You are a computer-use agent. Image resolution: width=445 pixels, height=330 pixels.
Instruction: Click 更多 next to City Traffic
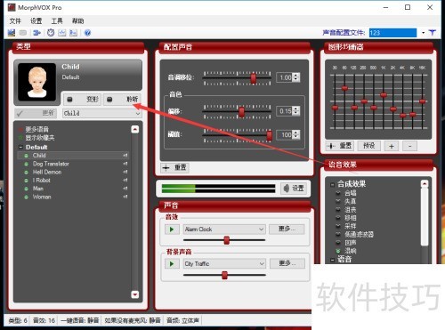(x=287, y=263)
